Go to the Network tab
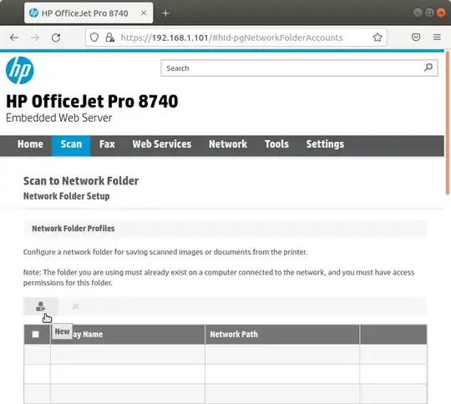The width and height of the screenshot is (451, 404). (x=228, y=144)
